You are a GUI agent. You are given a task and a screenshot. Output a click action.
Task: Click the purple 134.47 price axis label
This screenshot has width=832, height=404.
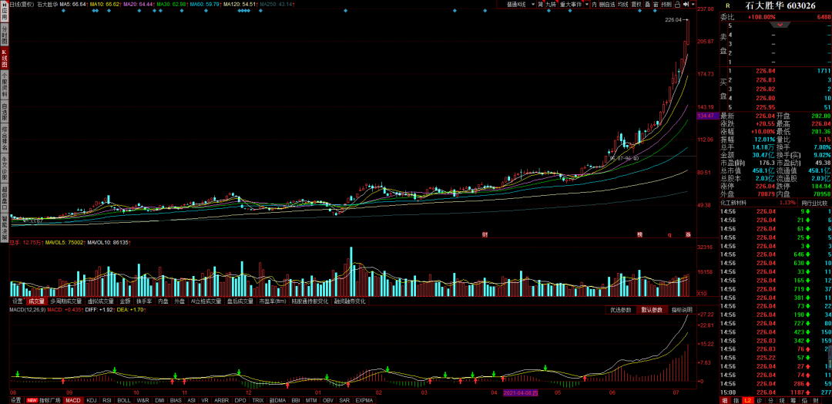(x=709, y=115)
